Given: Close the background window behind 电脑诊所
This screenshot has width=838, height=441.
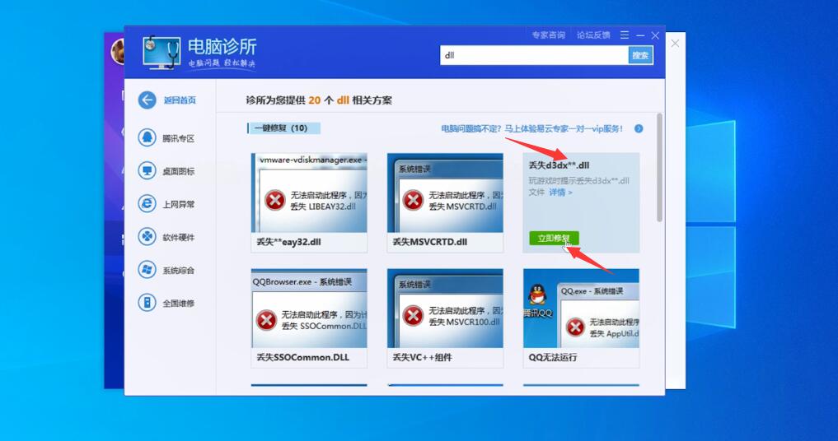Looking at the screenshot, I should [675, 44].
